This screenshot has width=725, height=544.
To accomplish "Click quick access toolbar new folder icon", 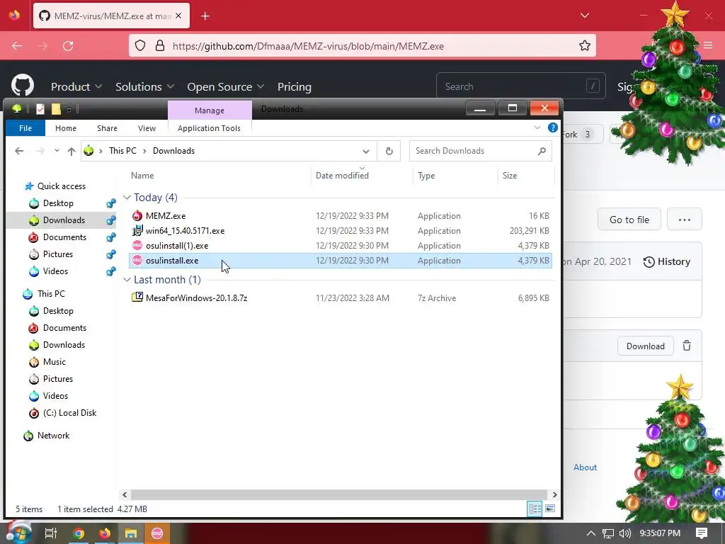I will tap(56, 109).
